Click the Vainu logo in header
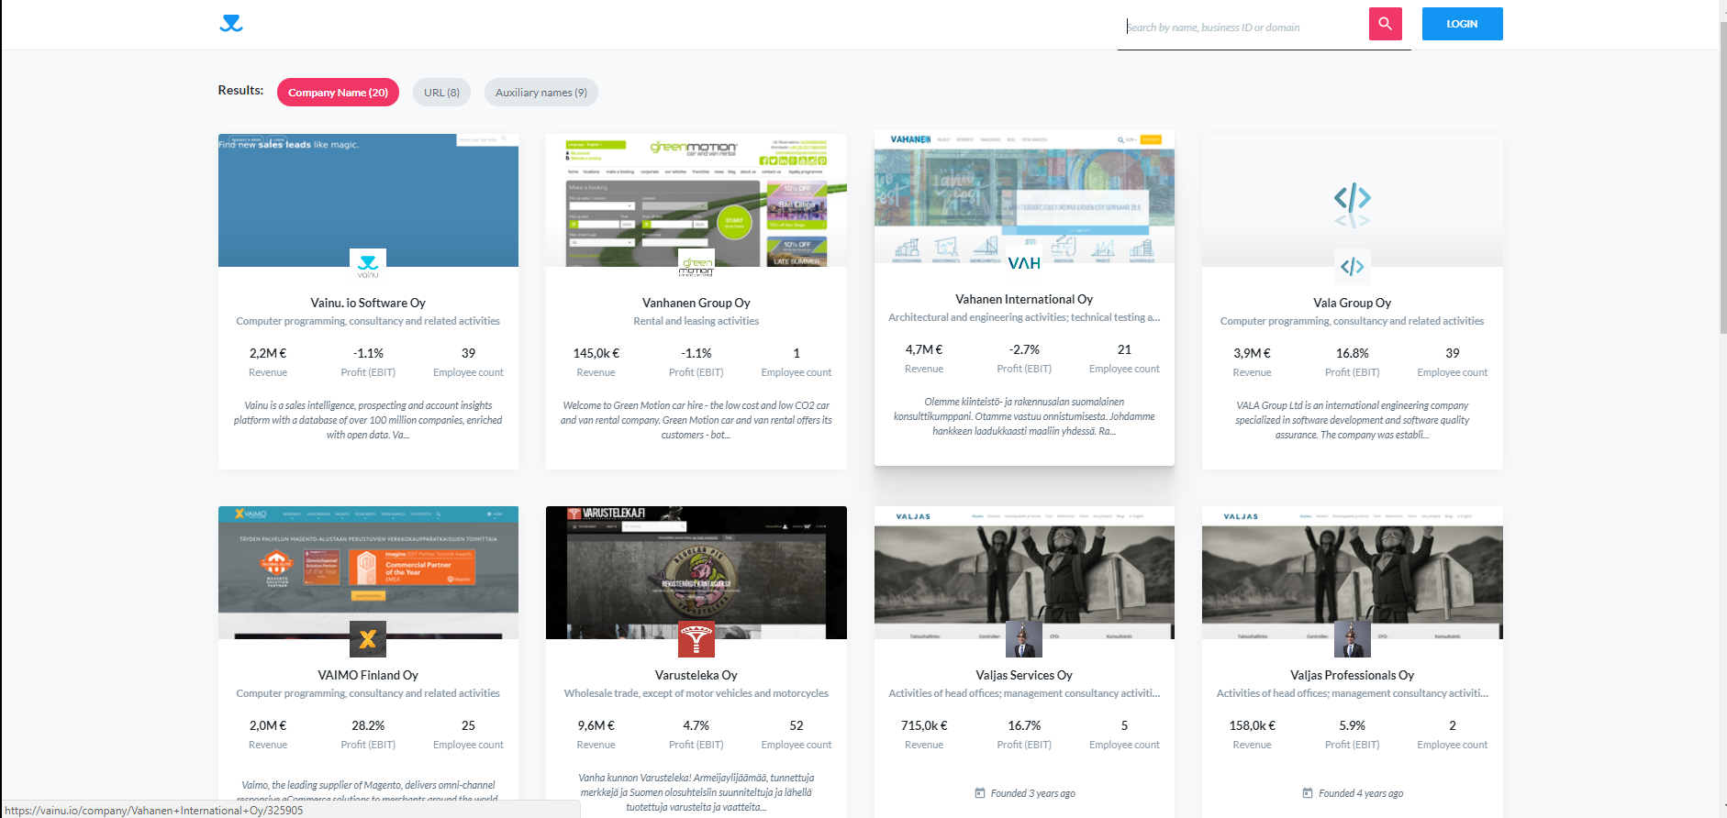Viewport: 1727px width, 818px height. pyautogui.click(x=231, y=24)
